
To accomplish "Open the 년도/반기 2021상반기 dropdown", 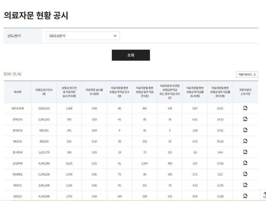I will coord(83,36).
